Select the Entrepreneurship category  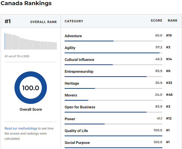tap(79, 72)
